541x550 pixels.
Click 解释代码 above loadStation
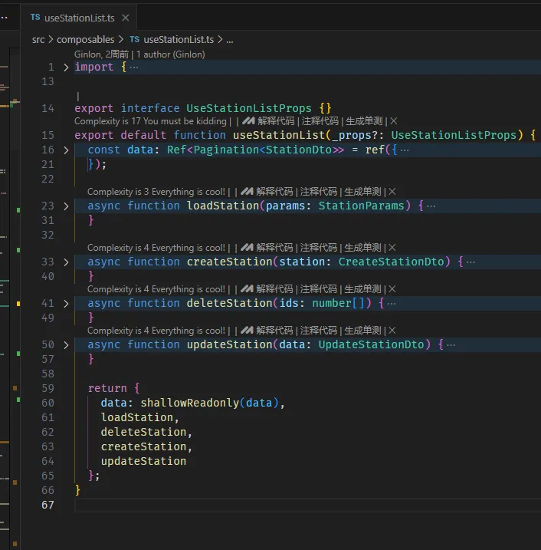[x=274, y=192]
